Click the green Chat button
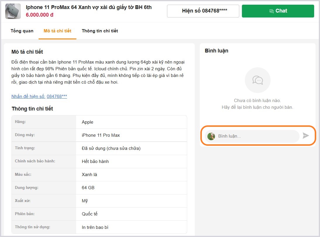 pyautogui.click(x=278, y=11)
